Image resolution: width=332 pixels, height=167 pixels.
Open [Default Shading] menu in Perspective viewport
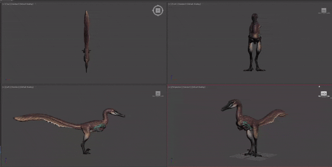(198, 87)
